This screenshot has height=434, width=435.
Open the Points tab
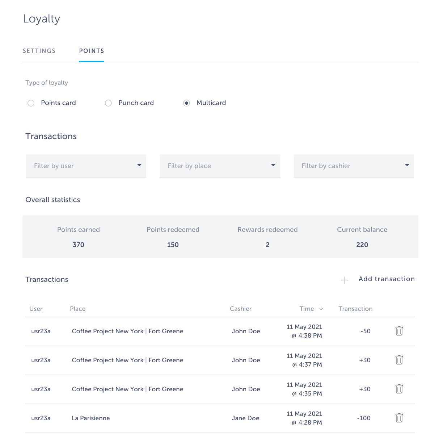point(92,51)
